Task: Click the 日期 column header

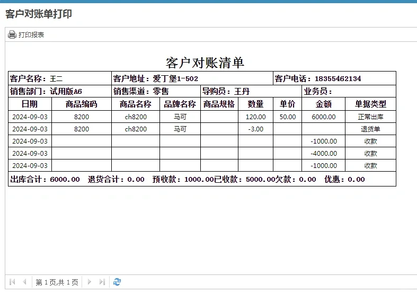Action: (x=30, y=104)
